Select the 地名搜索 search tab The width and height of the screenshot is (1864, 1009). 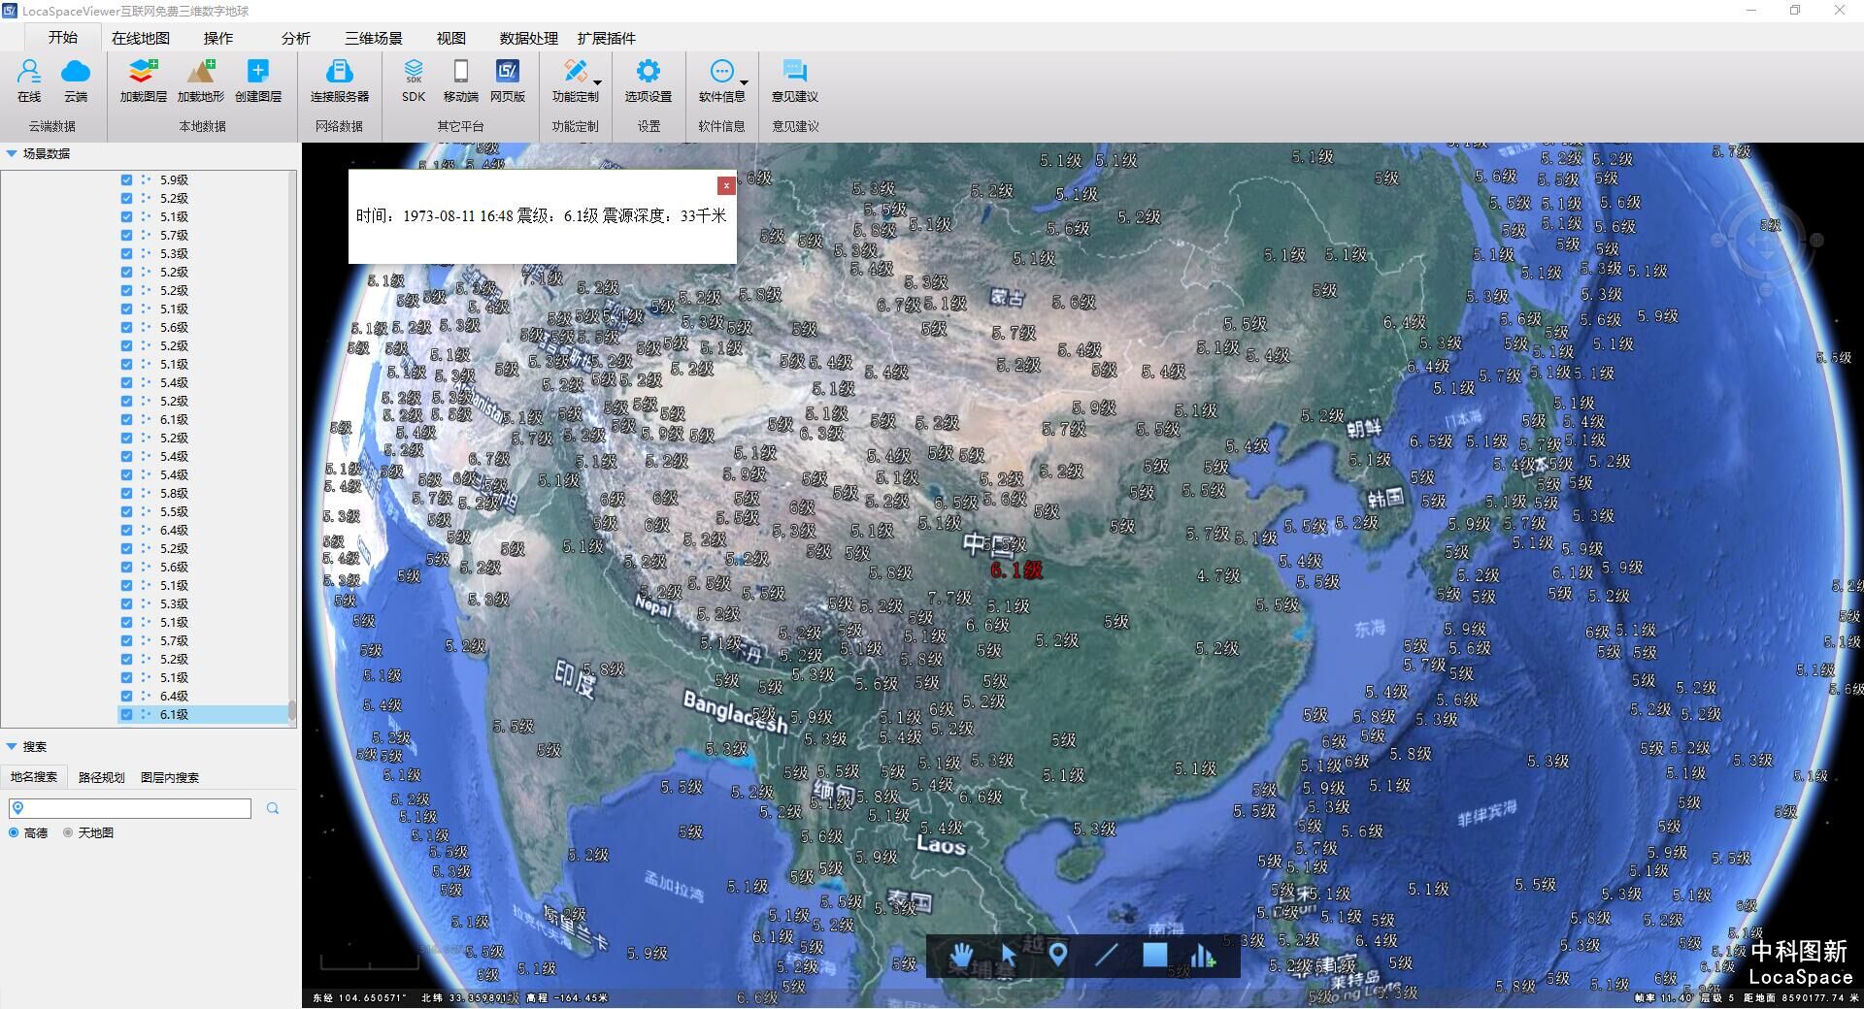34,777
